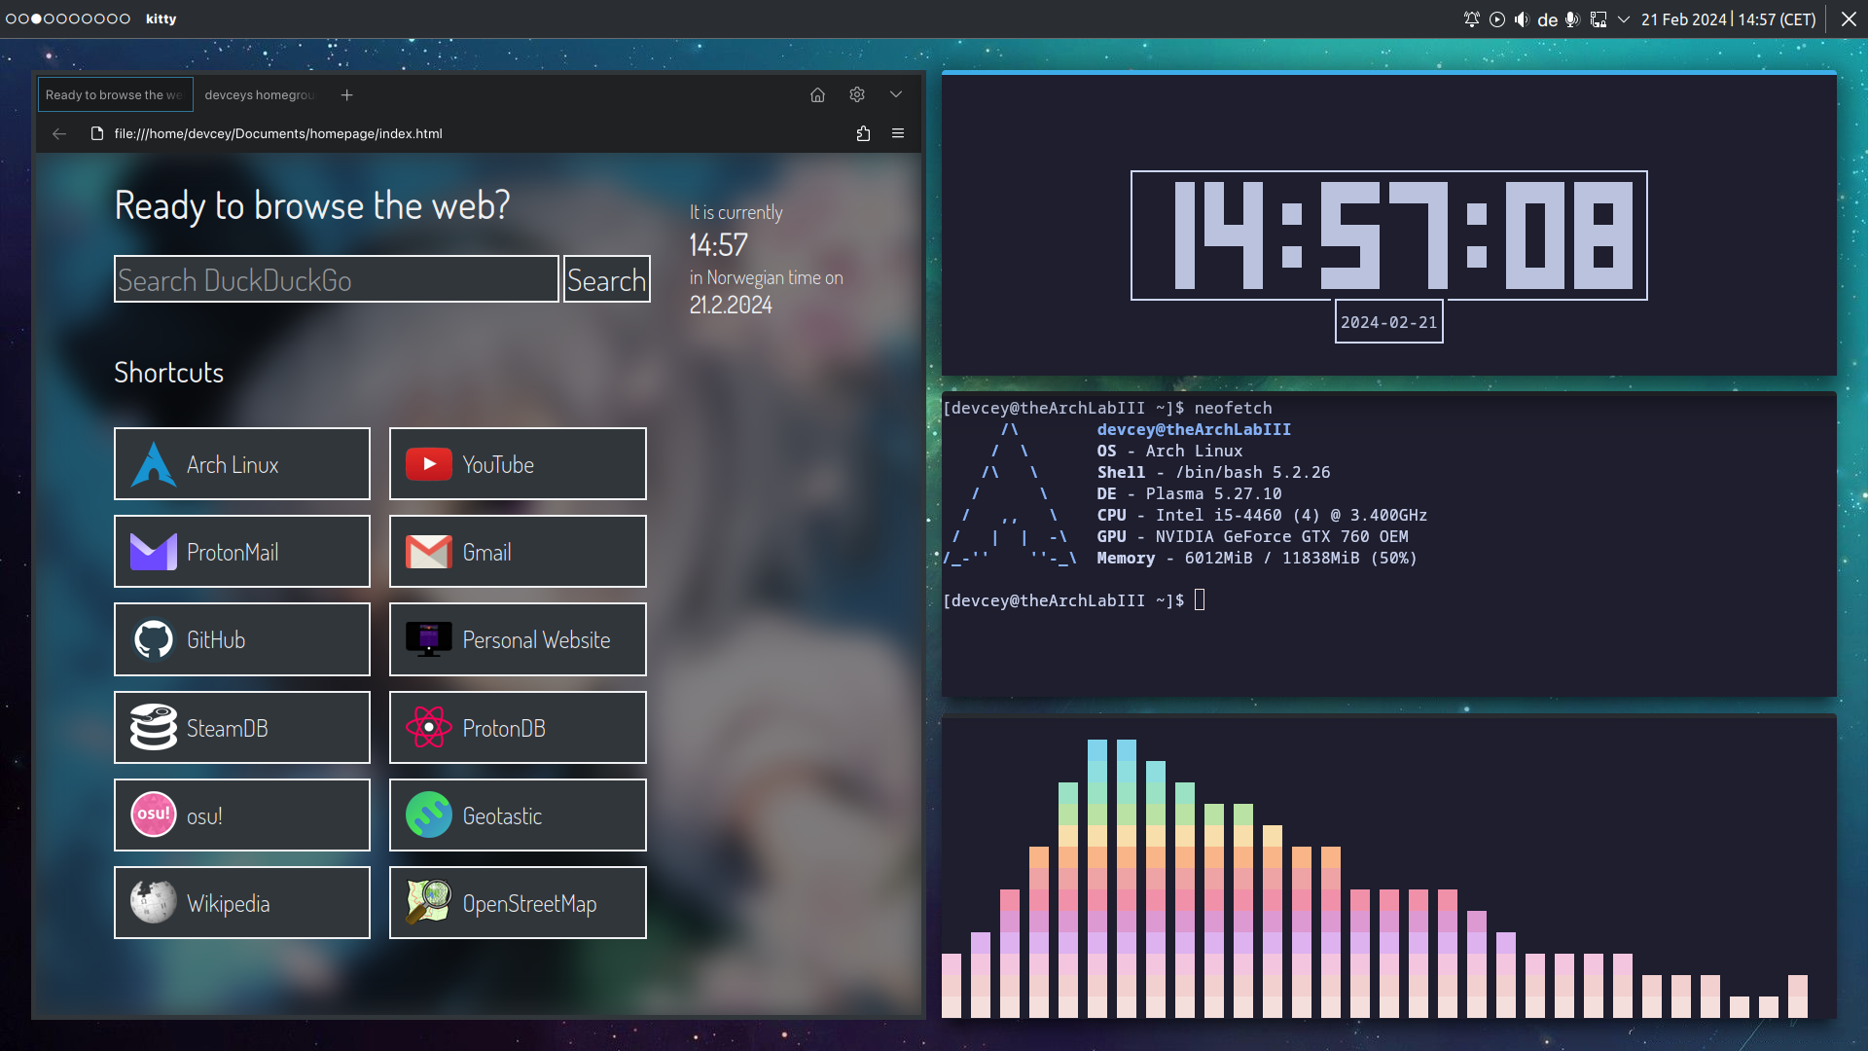Viewport: 1868px width, 1051px height.
Task: Switch the 'de' keyboard layout indicator
Action: click(x=1547, y=19)
